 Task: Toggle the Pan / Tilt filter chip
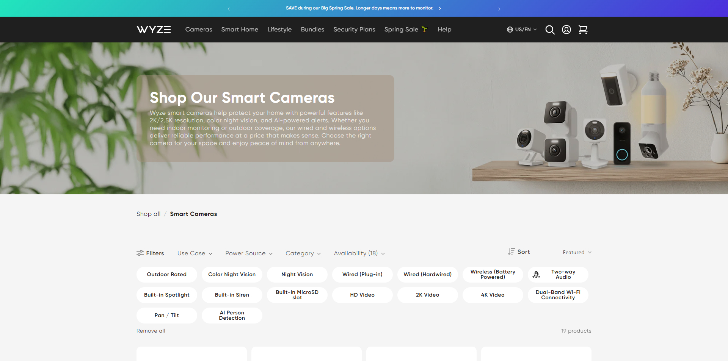click(167, 316)
